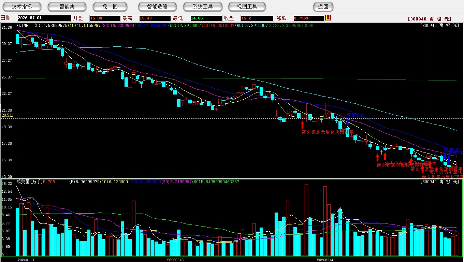This screenshot has height=262, width=464.
Task: Click the volume value 5.706
Action: [x=48, y=182]
